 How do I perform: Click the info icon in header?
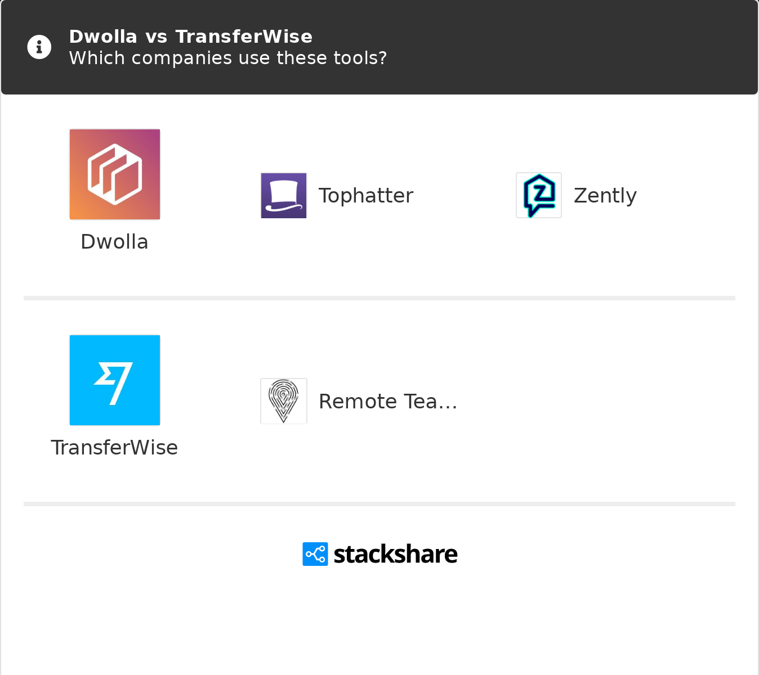pos(39,47)
